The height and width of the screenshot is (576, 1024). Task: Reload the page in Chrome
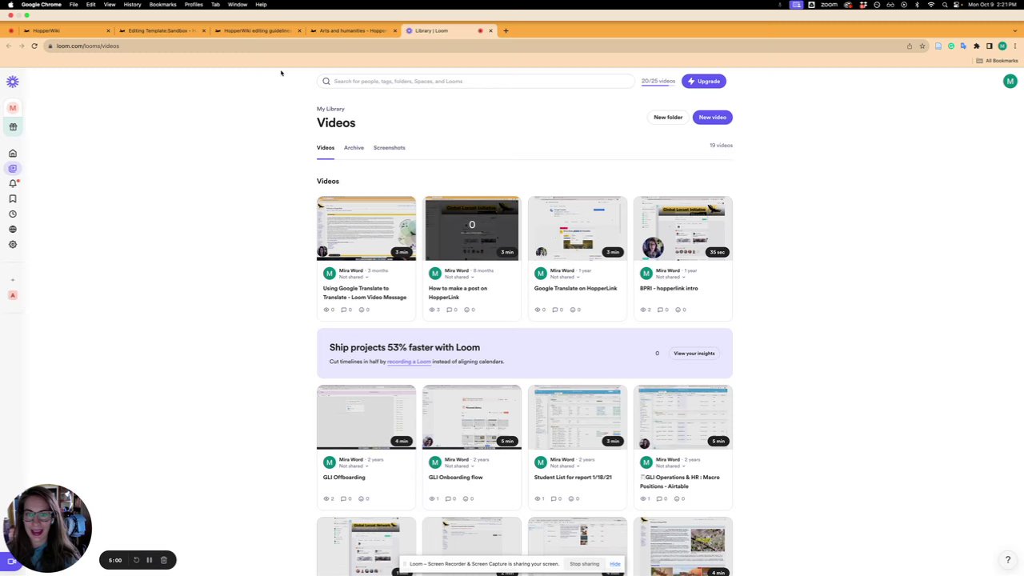point(34,46)
